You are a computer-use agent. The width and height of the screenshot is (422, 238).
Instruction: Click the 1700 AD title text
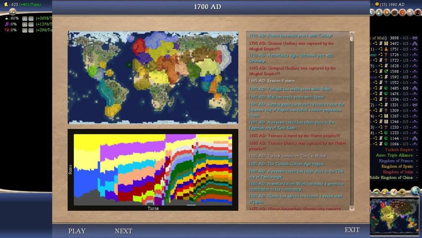coord(208,7)
